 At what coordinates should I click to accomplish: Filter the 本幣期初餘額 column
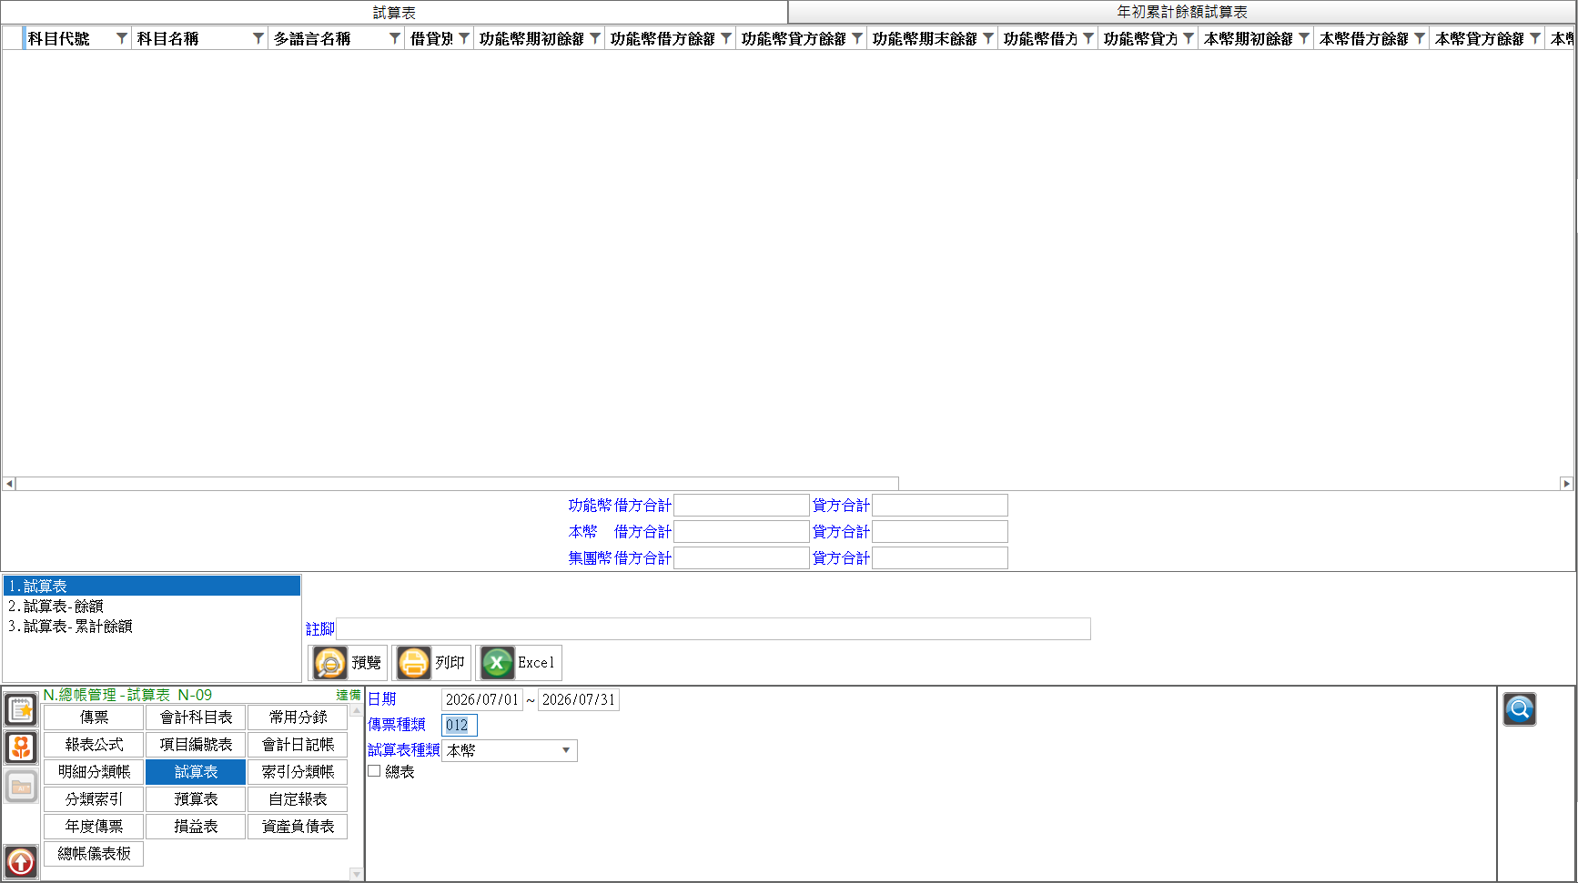coord(1303,38)
